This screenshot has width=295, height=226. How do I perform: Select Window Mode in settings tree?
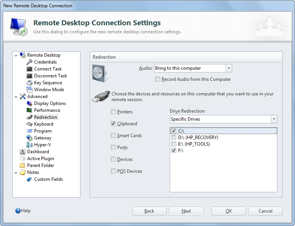pos(49,90)
